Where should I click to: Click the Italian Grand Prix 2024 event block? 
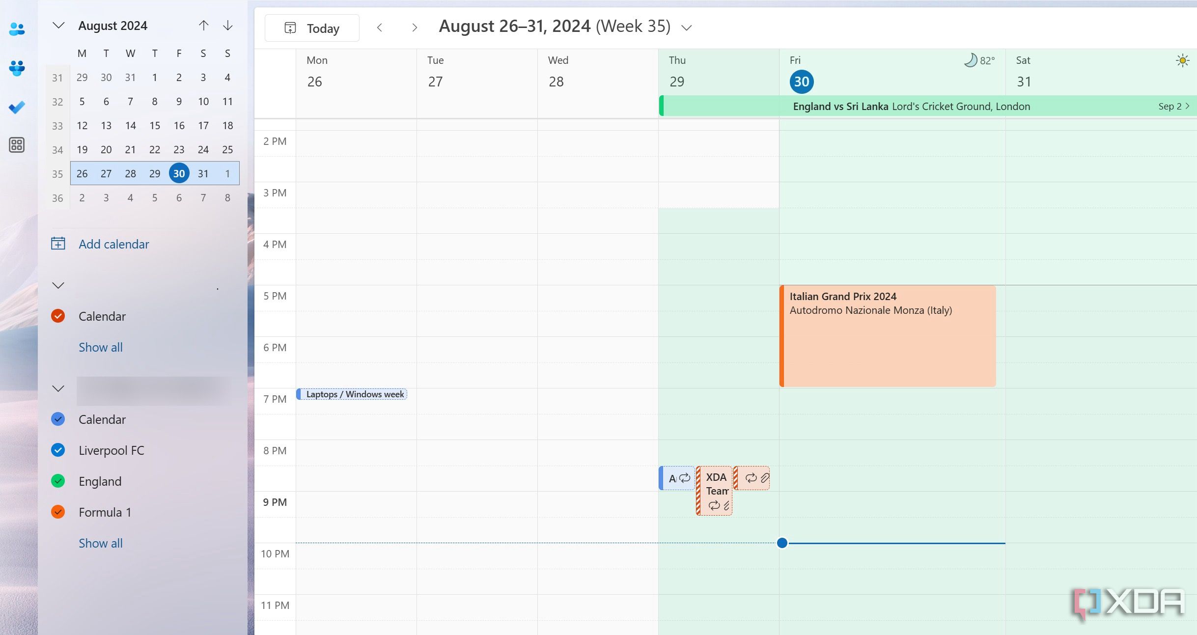[x=887, y=336]
